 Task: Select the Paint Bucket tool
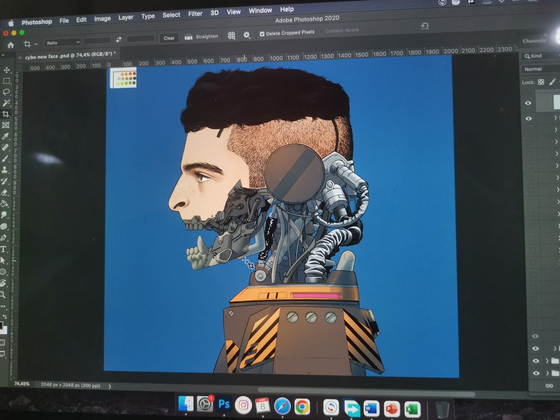(x=4, y=203)
